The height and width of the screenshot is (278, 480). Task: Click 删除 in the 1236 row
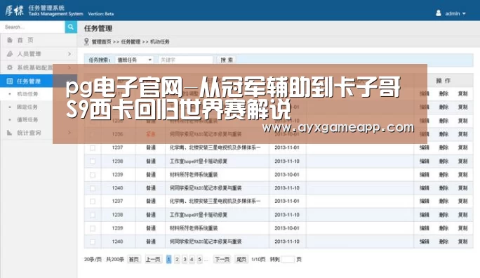[444, 134]
